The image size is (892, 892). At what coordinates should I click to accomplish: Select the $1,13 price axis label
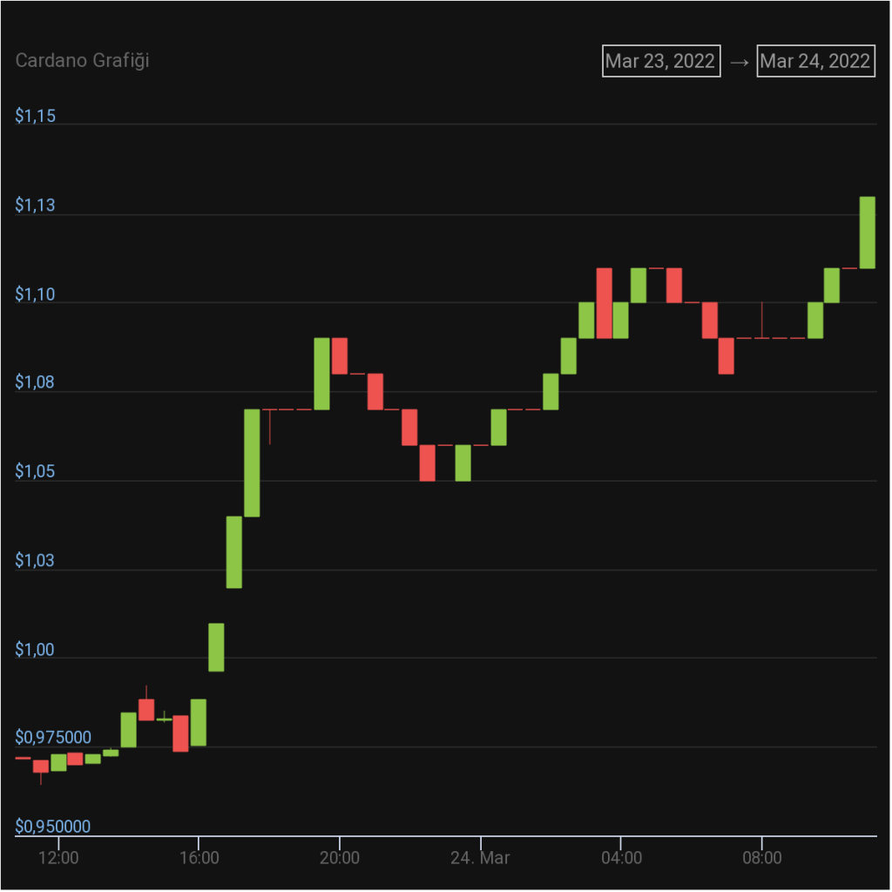[35, 206]
